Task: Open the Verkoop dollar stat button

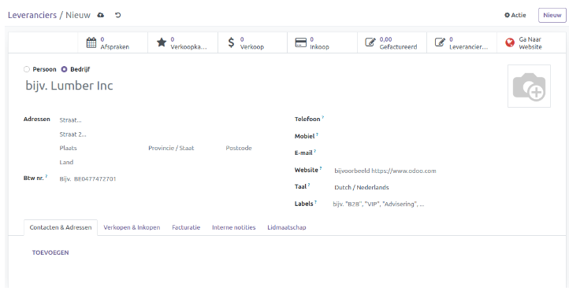Action: pos(252,42)
